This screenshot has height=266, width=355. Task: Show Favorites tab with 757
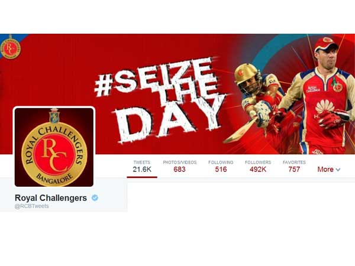(294, 166)
